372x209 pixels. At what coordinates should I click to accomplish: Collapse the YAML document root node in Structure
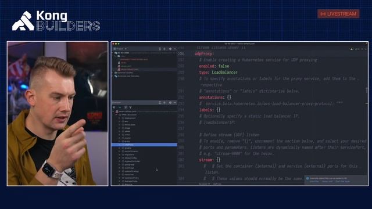[116, 115]
